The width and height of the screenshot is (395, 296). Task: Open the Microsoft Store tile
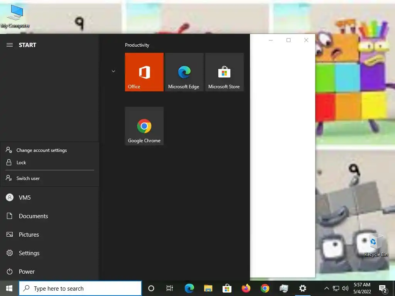(x=225, y=72)
